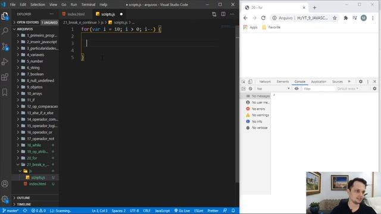Viewport: 381px width, 214px height.
Task: Click ESLint in status bar
Action: point(198,210)
